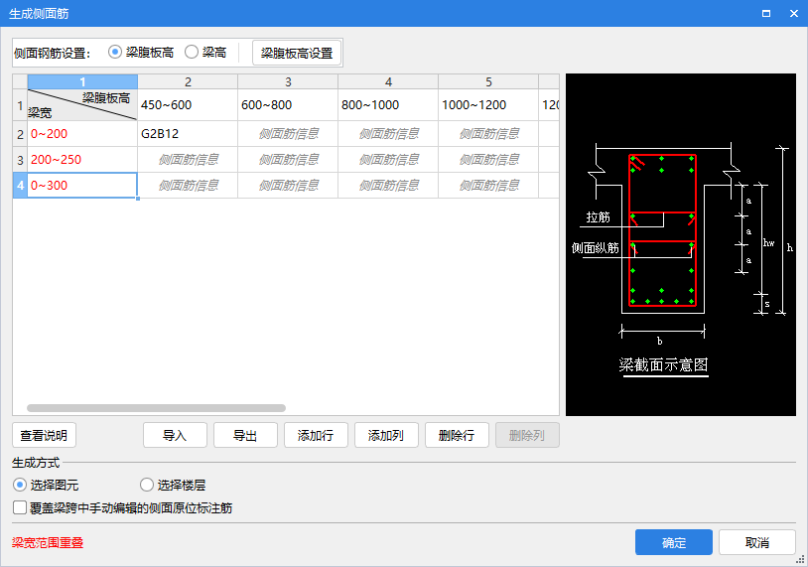Click the 200~250 beam width cell
Screen dimensions: 808x567
pyautogui.click(x=82, y=160)
